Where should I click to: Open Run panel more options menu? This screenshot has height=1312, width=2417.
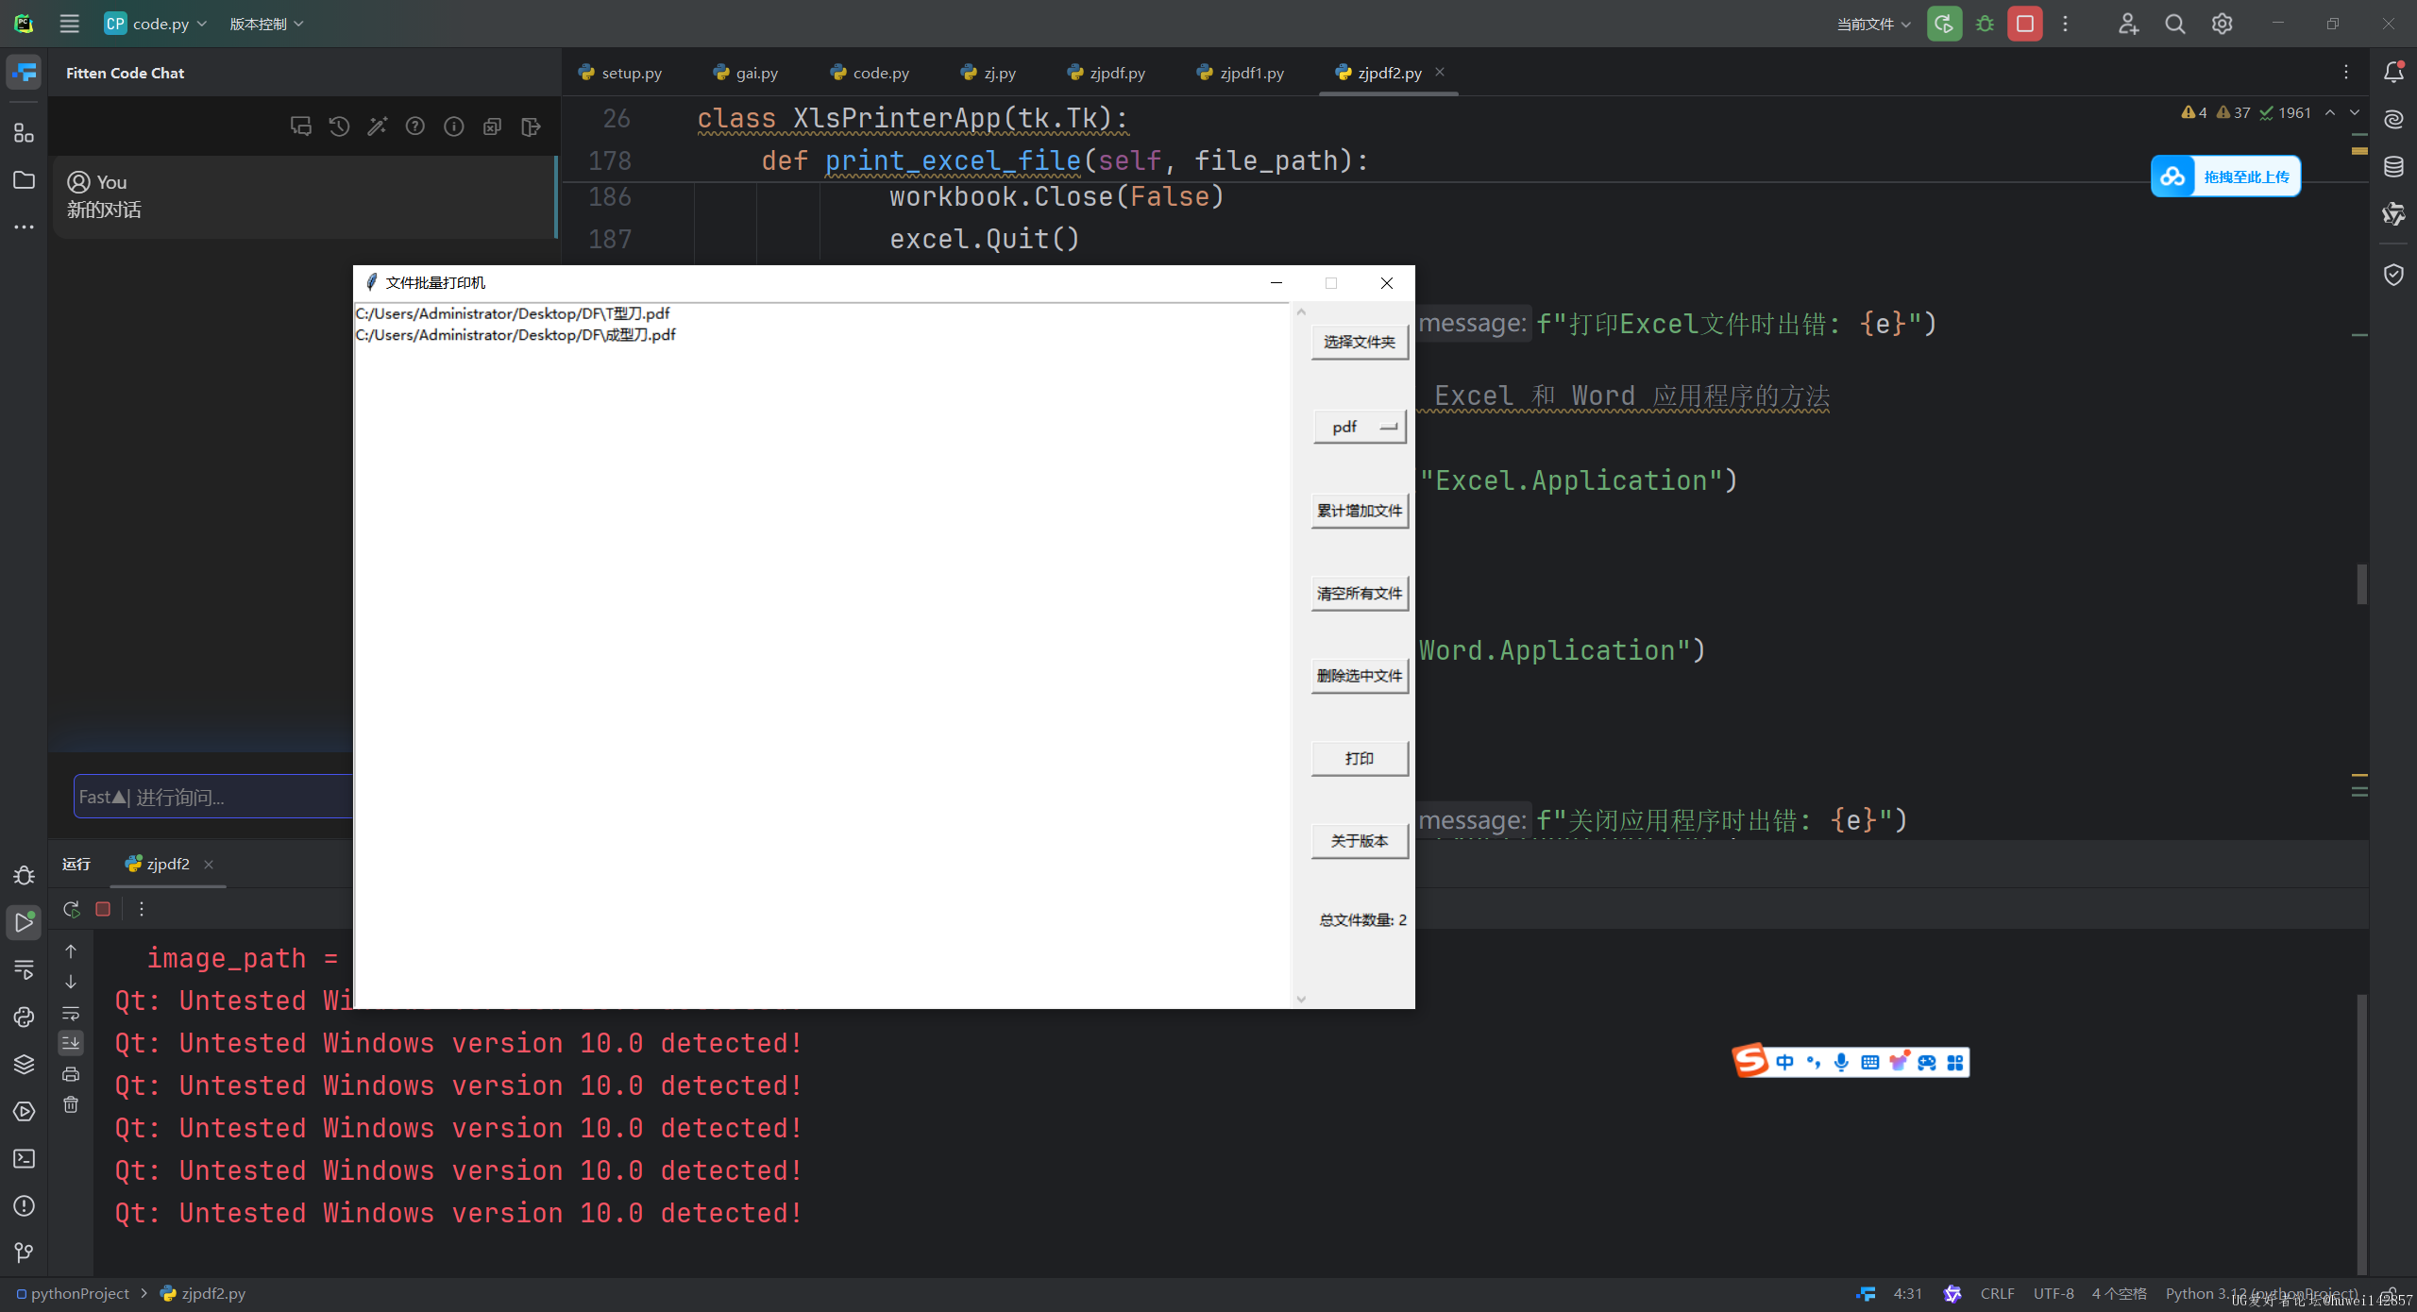coord(142,909)
